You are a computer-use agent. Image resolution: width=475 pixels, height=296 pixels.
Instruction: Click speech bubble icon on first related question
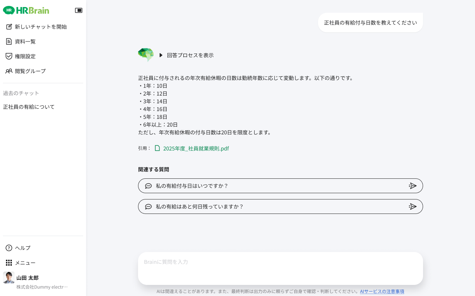pos(148,186)
